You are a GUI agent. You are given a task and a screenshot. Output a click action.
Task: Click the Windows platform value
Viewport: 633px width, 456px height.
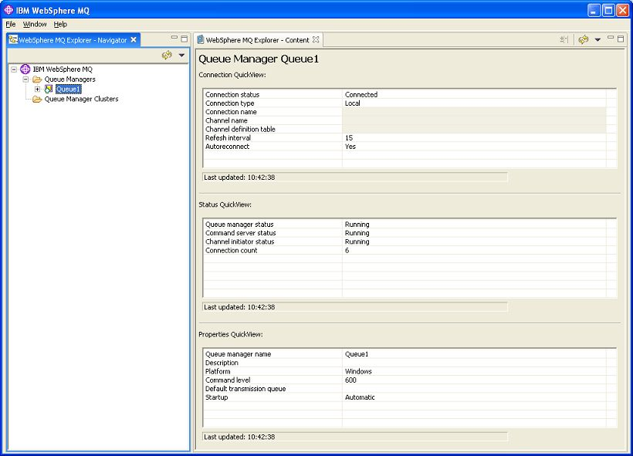[x=358, y=372]
